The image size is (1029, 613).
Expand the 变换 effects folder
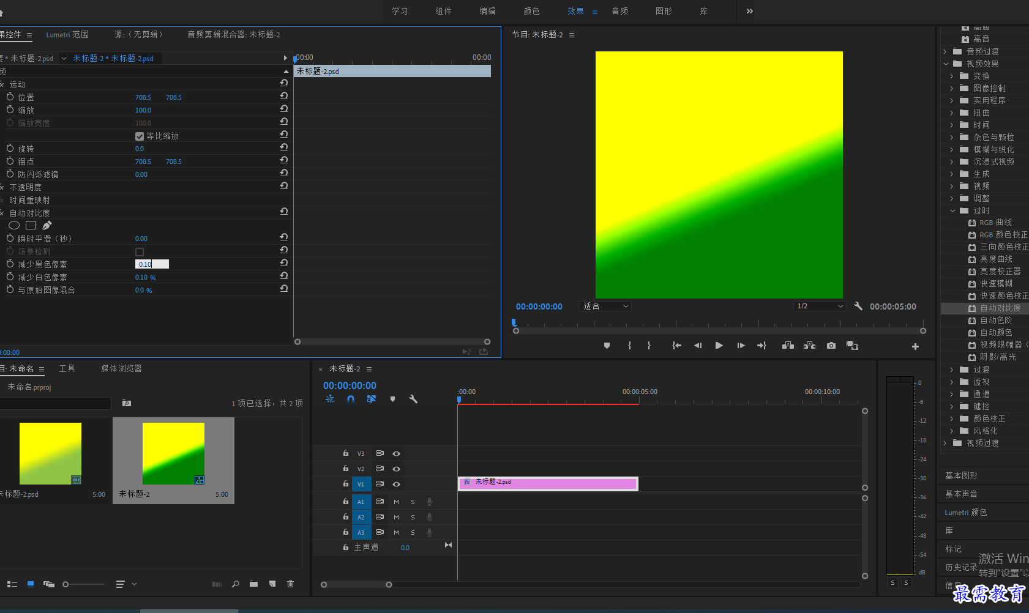[952, 76]
